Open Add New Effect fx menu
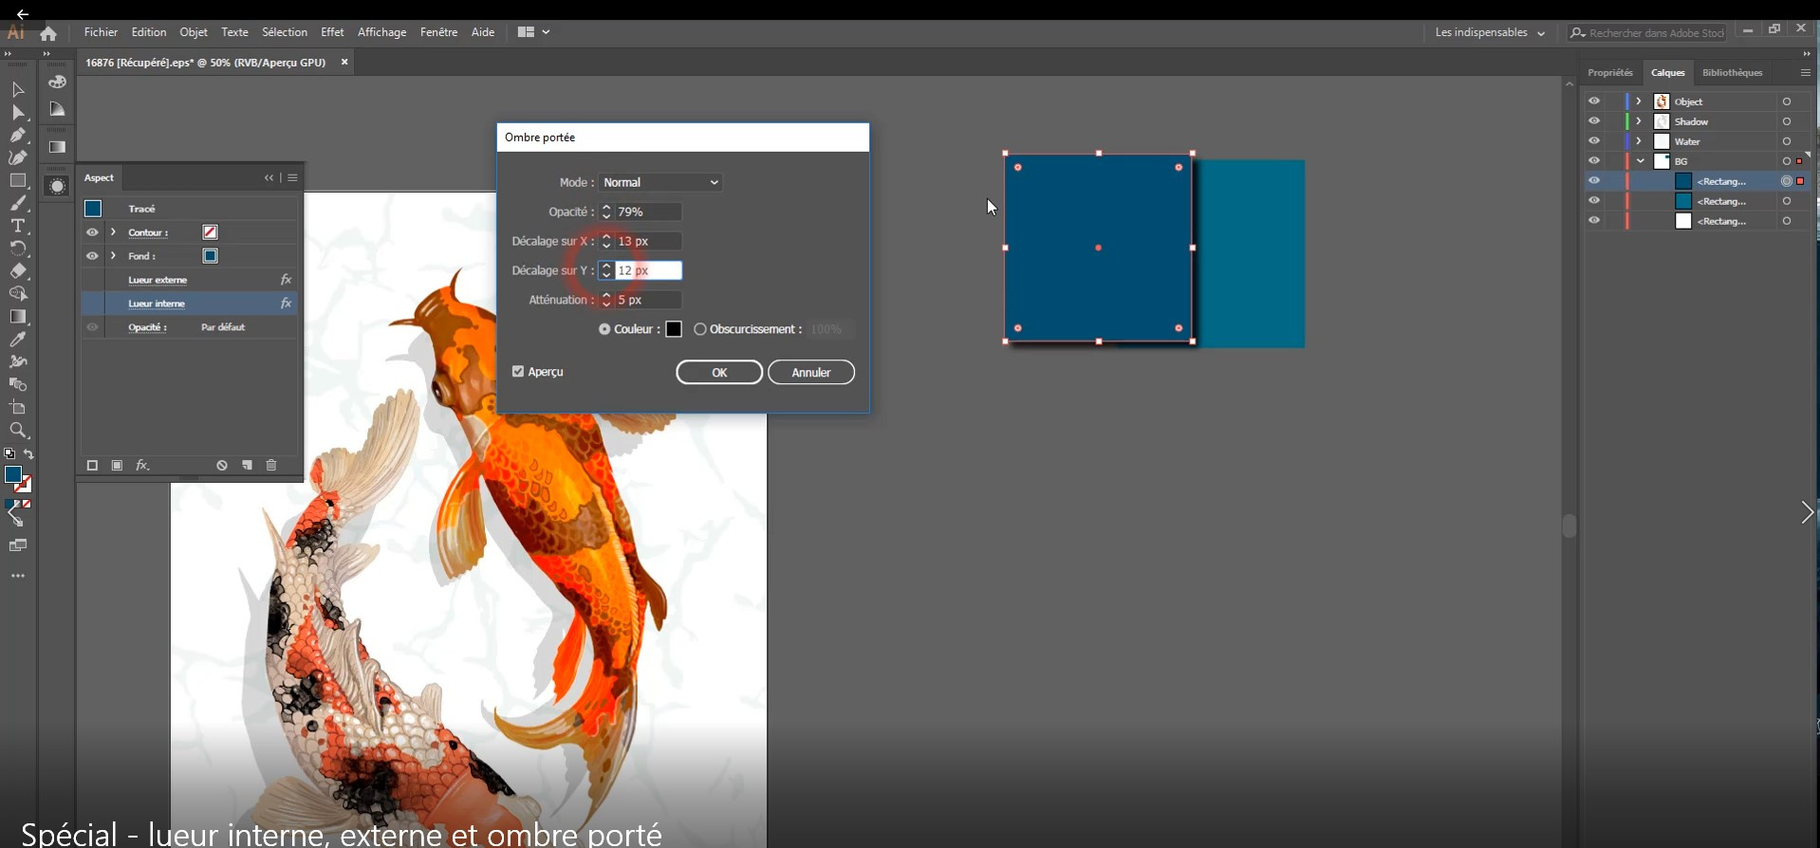 [142, 466]
